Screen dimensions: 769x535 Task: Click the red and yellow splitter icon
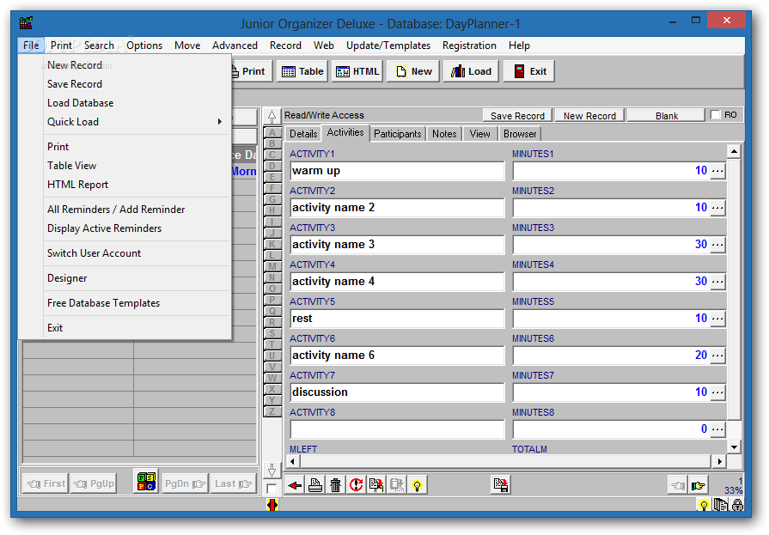click(272, 504)
